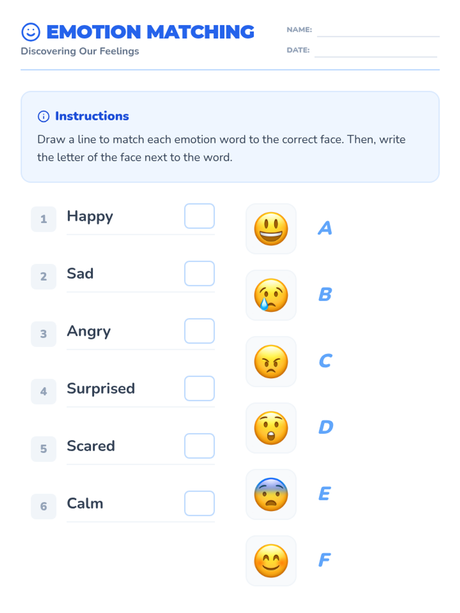Click the answer box next to Happy
The width and height of the screenshot is (460, 613).
(x=199, y=216)
